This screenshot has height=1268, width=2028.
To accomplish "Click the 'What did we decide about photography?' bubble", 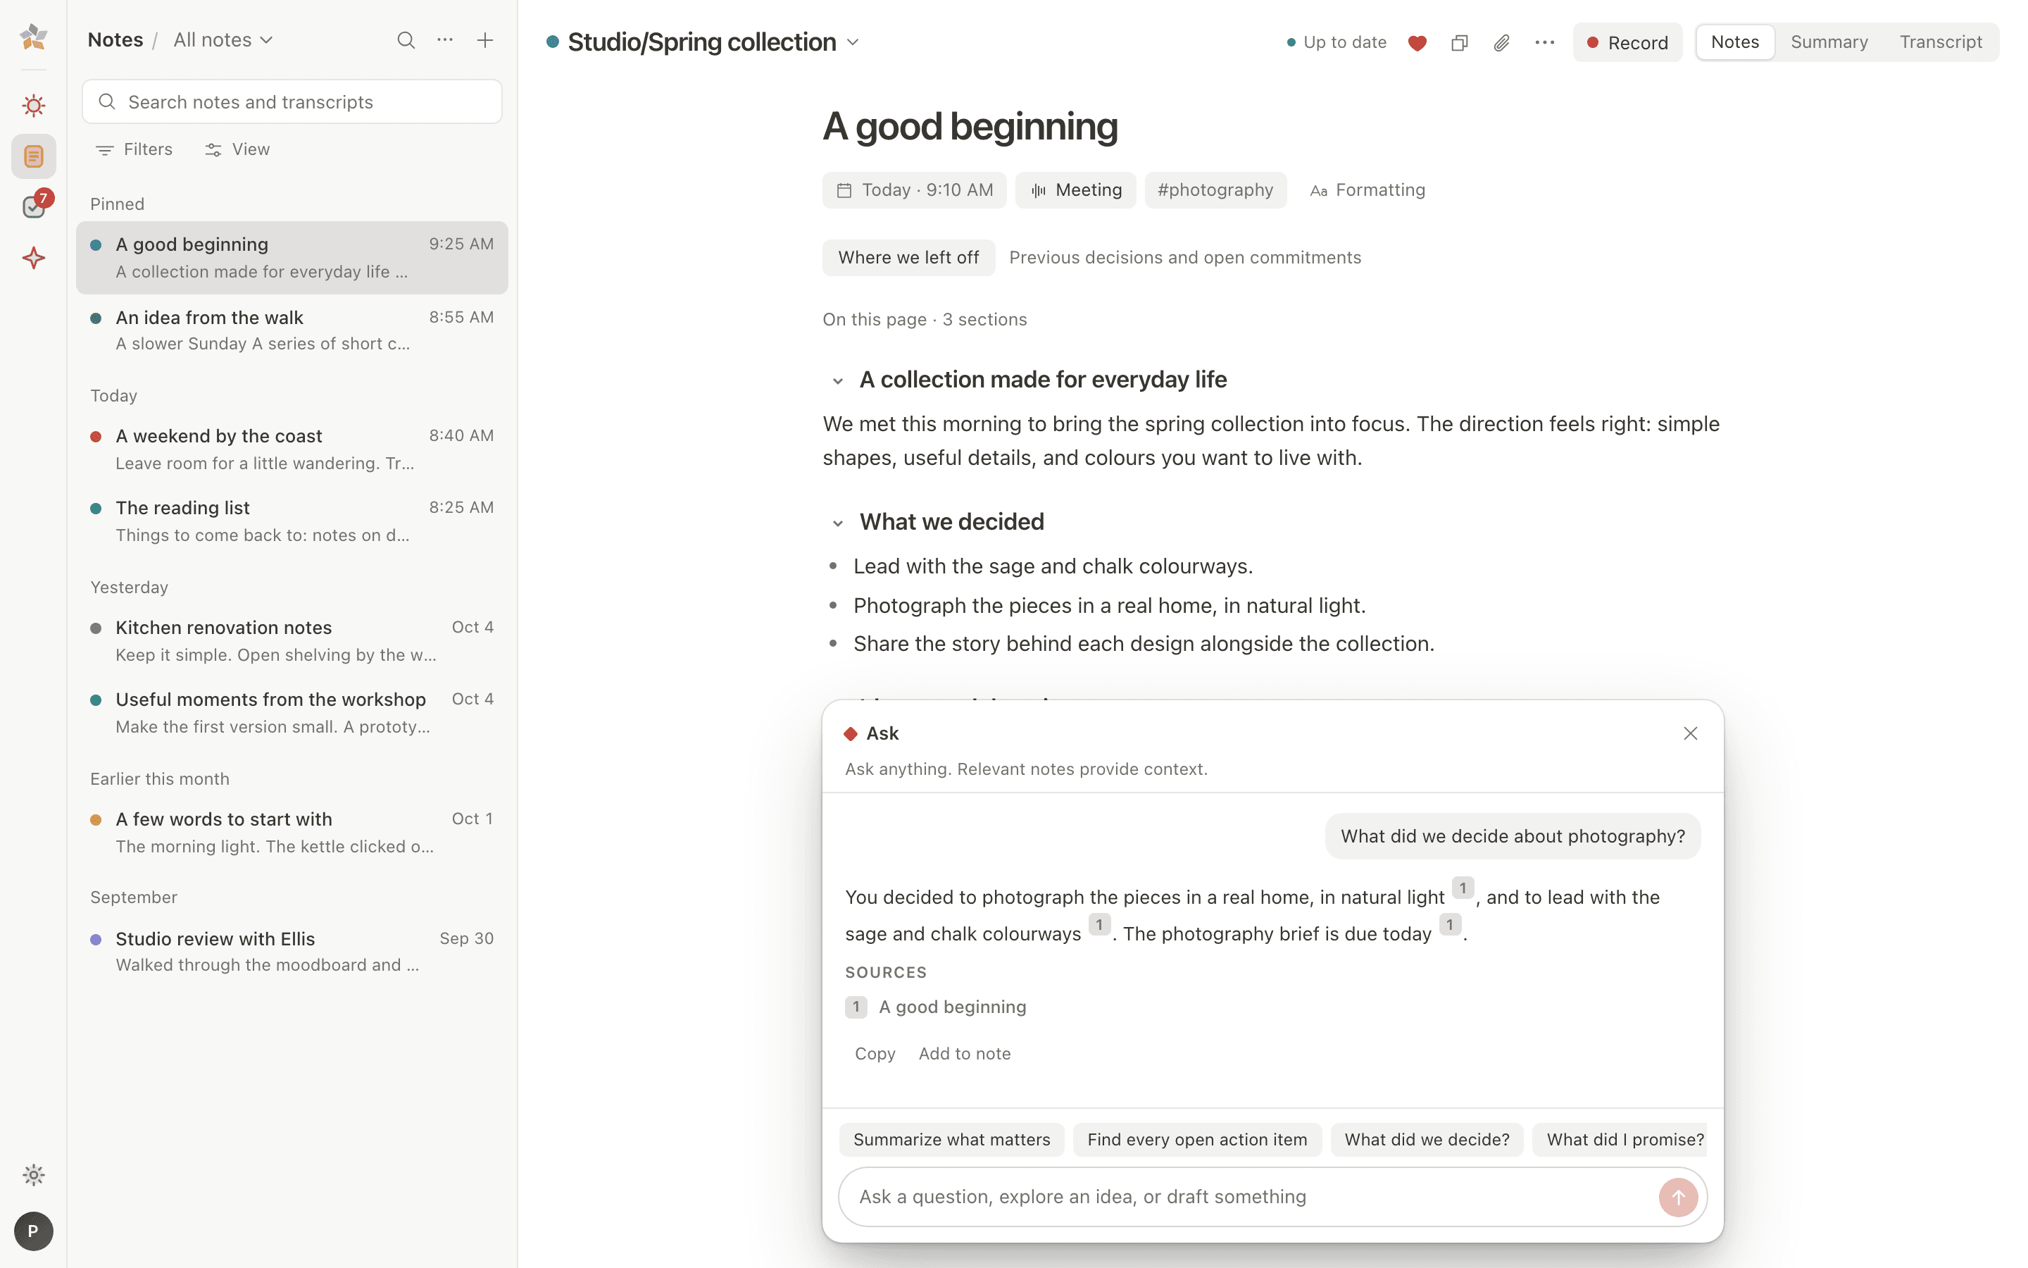I will click(x=1513, y=837).
